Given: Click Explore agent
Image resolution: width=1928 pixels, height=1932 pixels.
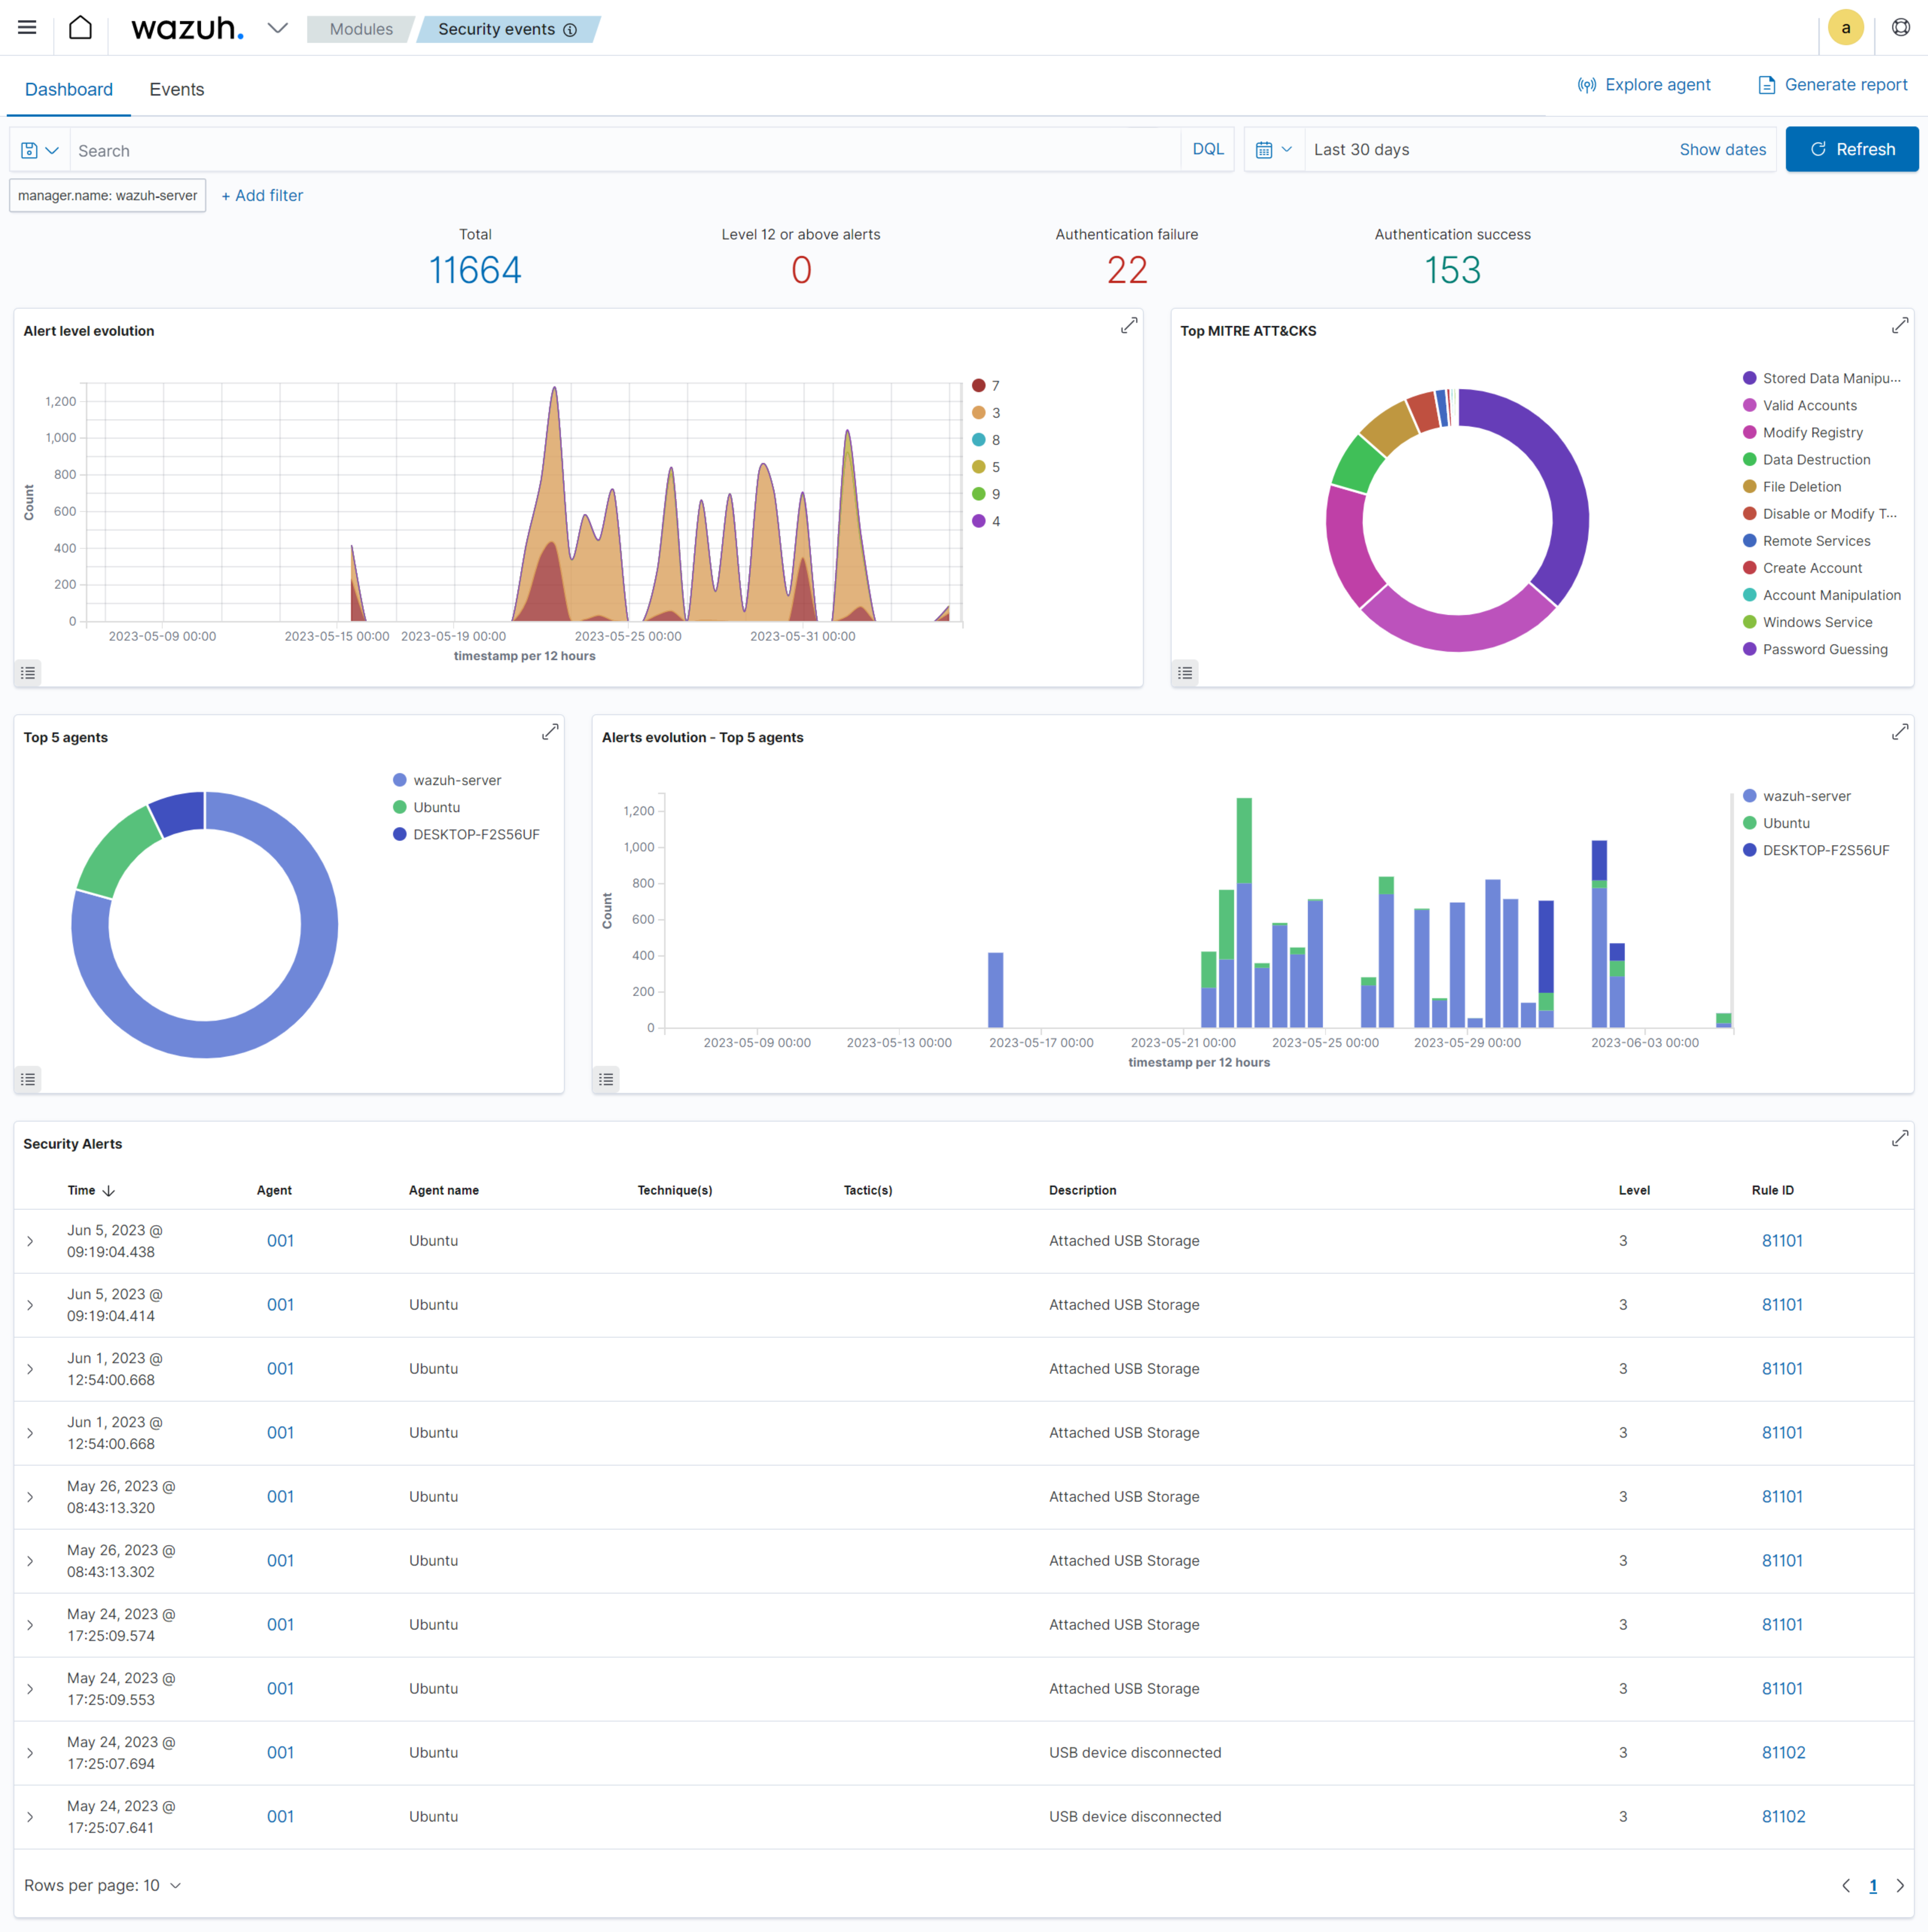Looking at the screenshot, I should pos(1644,85).
